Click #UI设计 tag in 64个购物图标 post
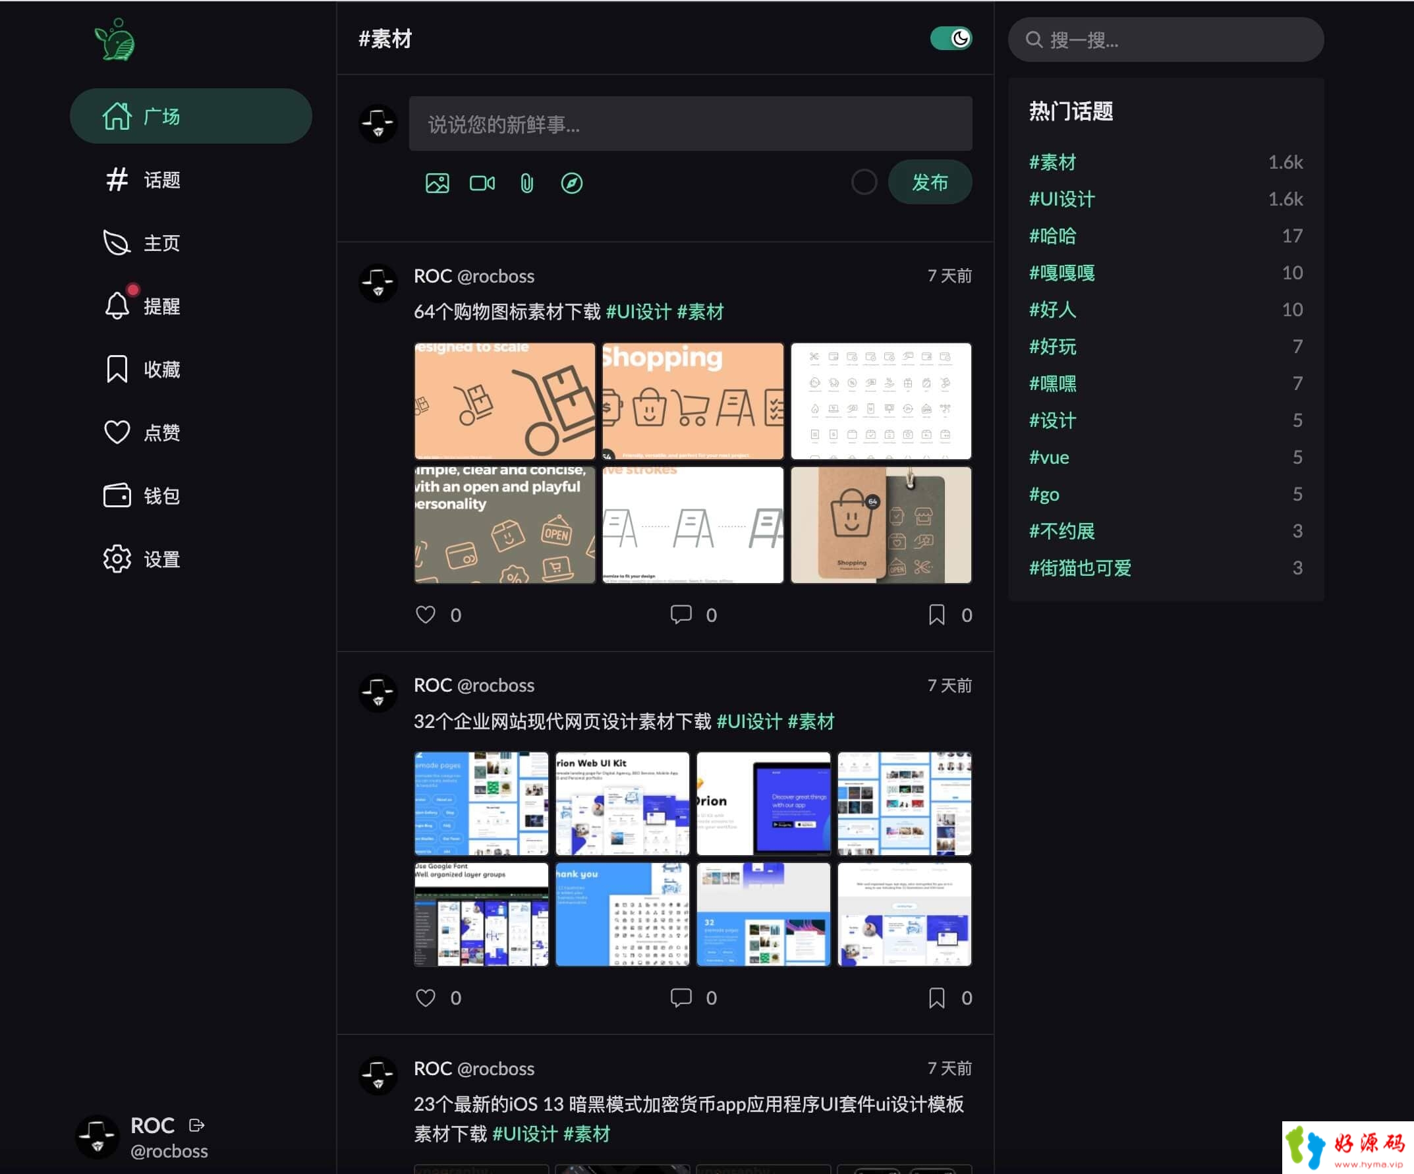The image size is (1414, 1174). (638, 312)
